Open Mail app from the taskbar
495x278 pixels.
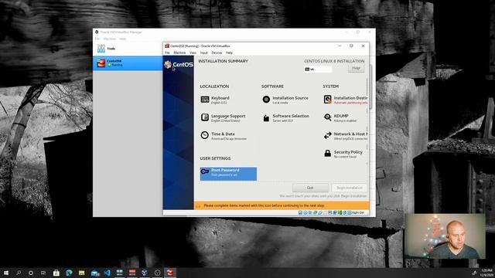[x=94, y=273]
